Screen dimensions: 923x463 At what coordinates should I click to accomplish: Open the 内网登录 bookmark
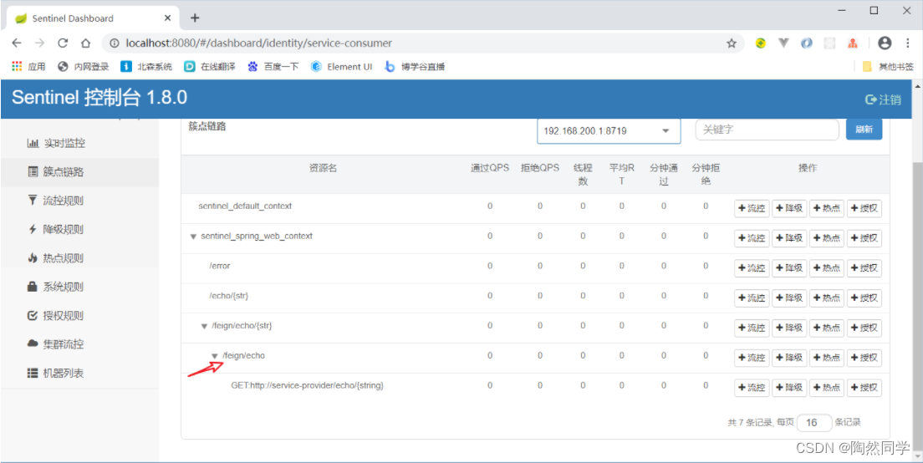83,67
